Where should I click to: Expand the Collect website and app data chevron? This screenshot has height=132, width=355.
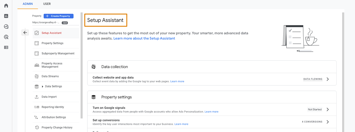click(x=328, y=79)
